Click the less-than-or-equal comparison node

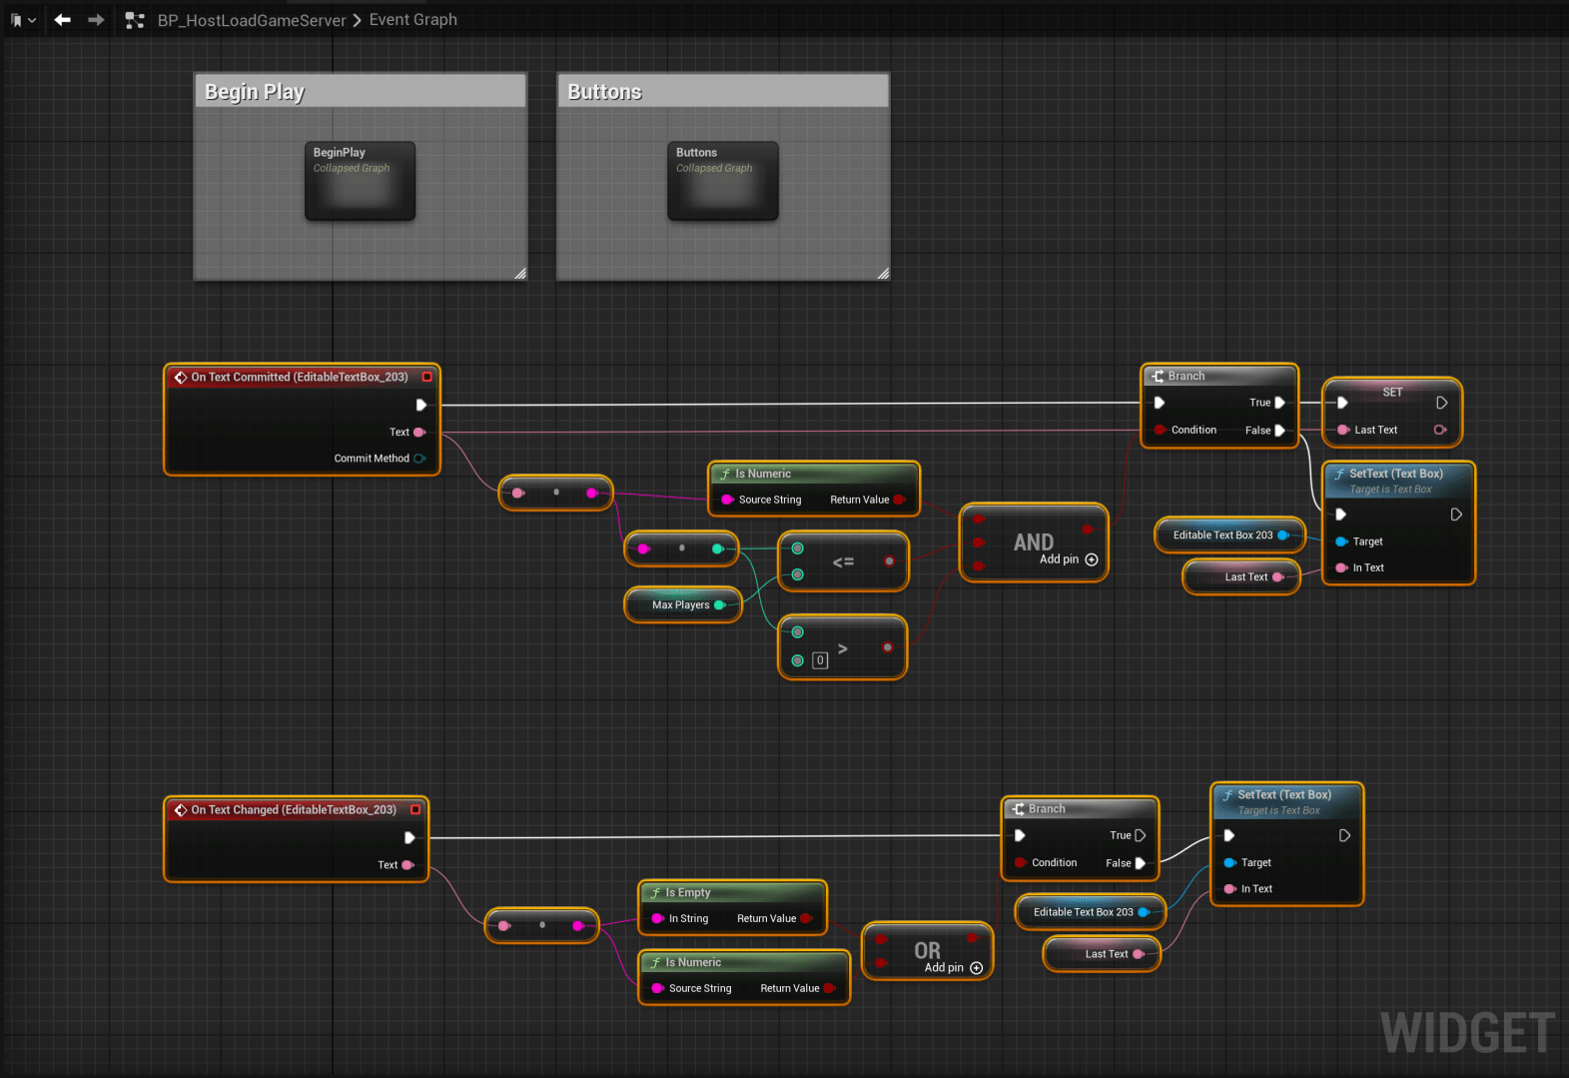(x=843, y=561)
